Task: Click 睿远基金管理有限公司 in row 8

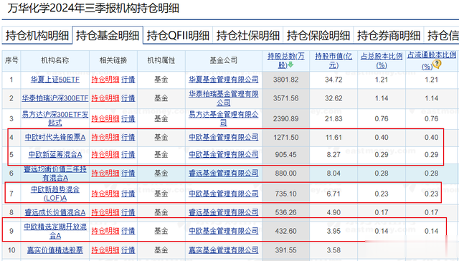Action: 223,212
